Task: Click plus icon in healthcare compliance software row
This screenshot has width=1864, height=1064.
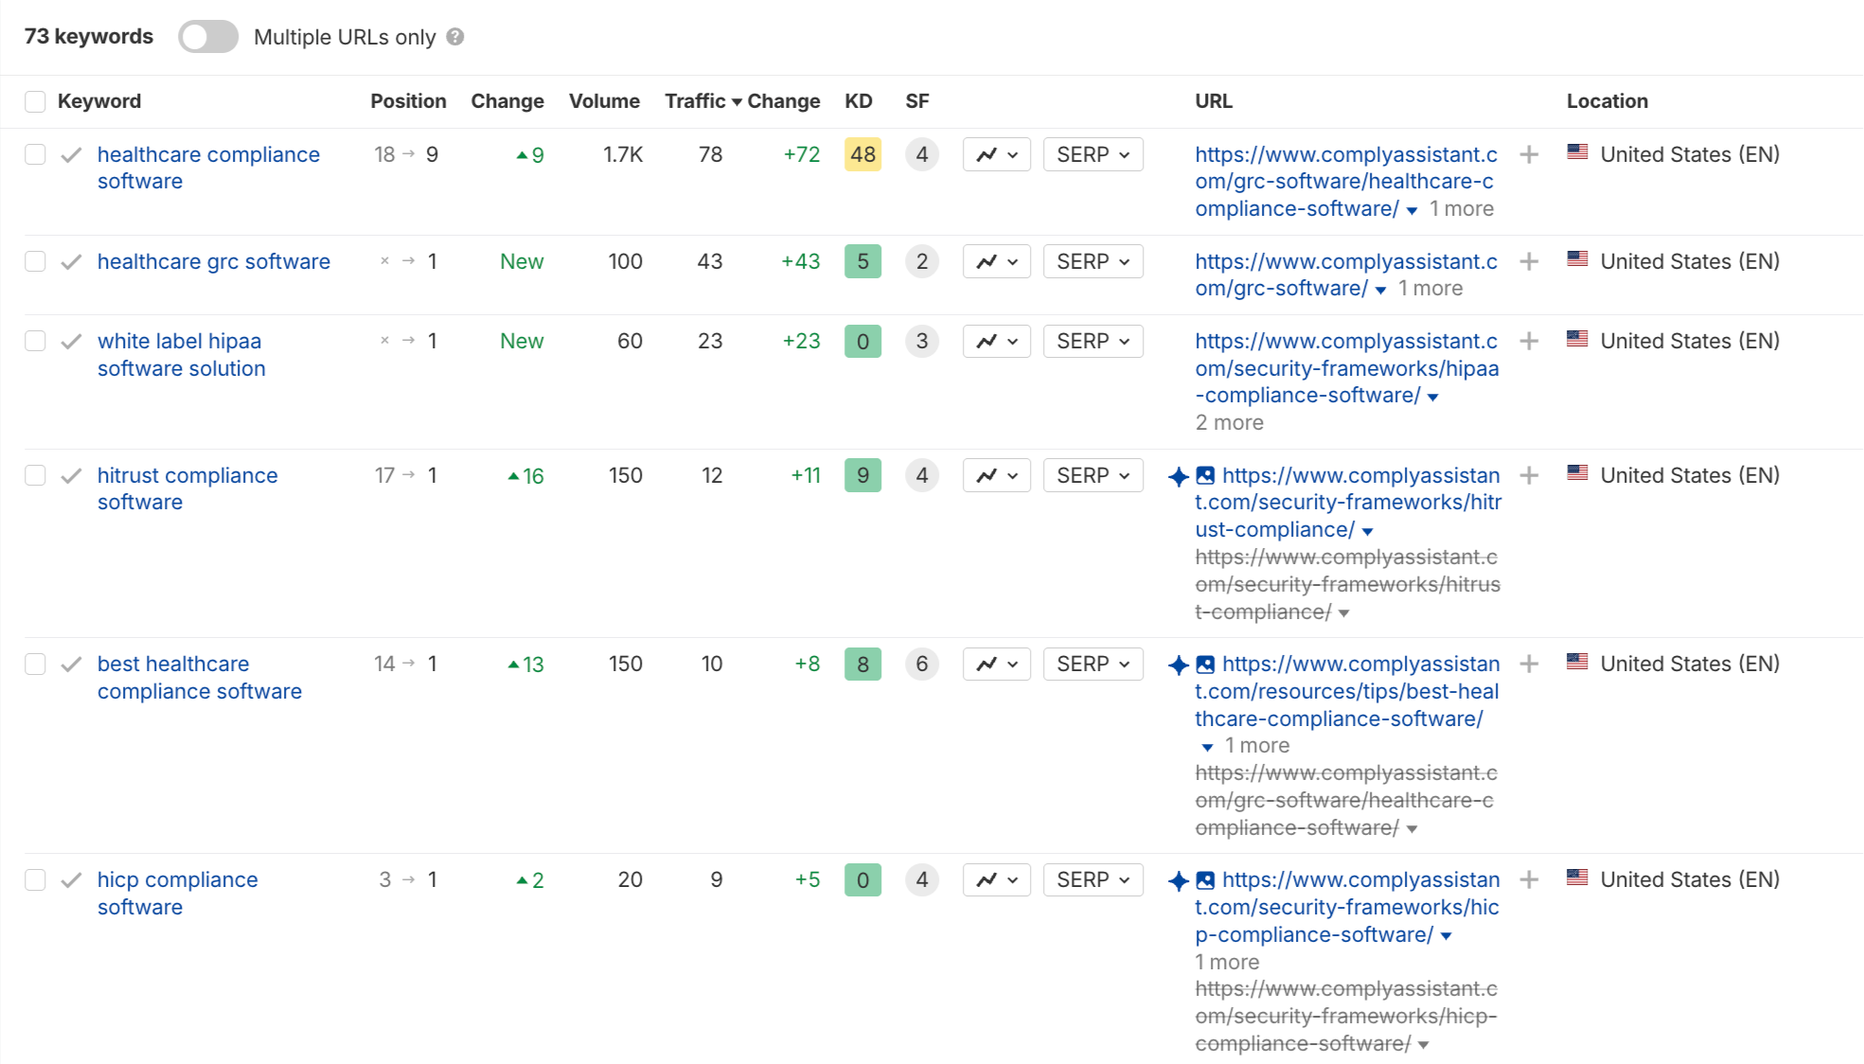Action: [1529, 154]
